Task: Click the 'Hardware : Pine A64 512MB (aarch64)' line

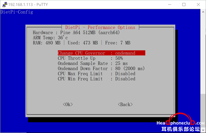Action: (x=76, y=33)
